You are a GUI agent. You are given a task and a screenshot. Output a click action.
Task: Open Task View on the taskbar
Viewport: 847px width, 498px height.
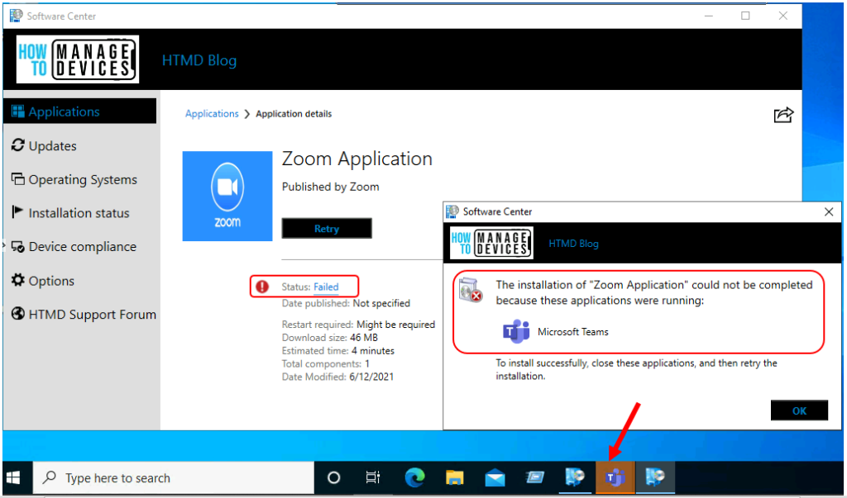pos(373,478)
